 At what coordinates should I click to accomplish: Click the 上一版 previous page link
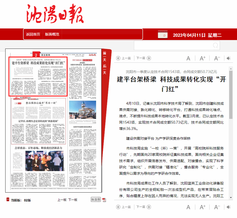62,200
